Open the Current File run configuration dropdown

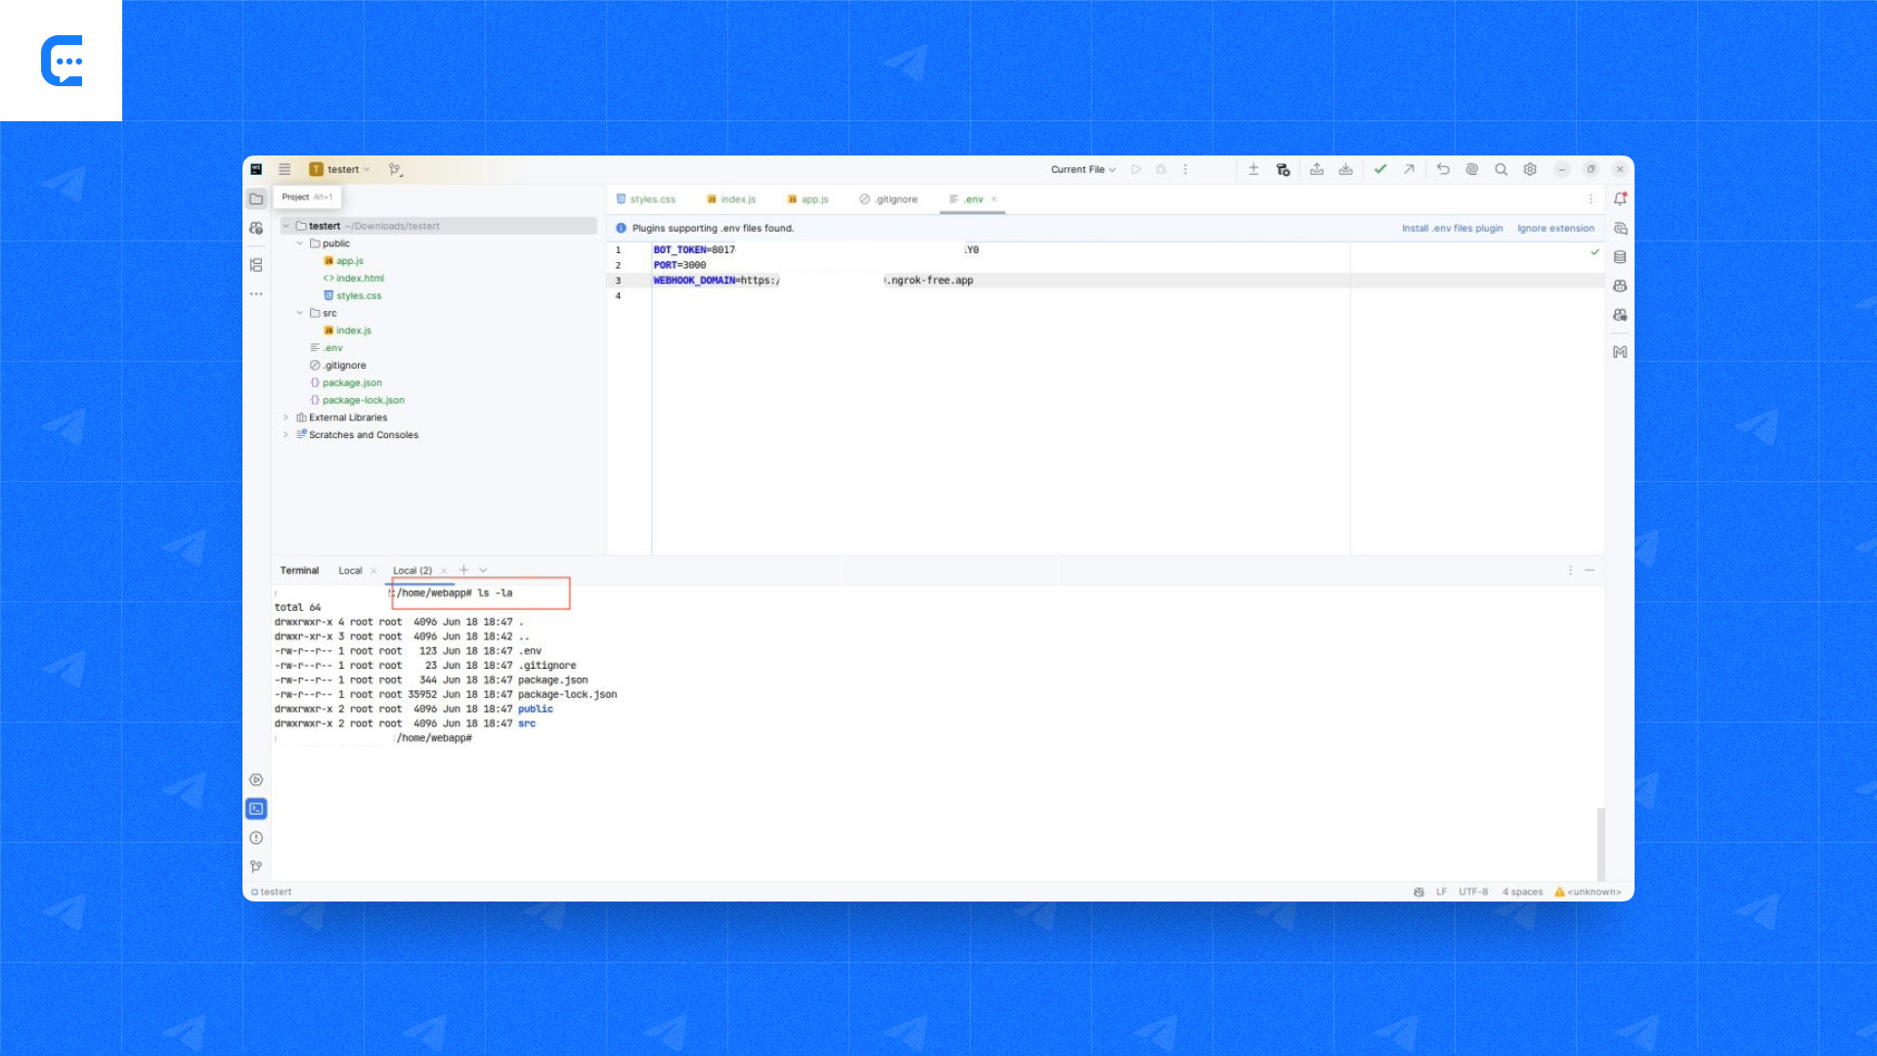[x=1083, y=169]
